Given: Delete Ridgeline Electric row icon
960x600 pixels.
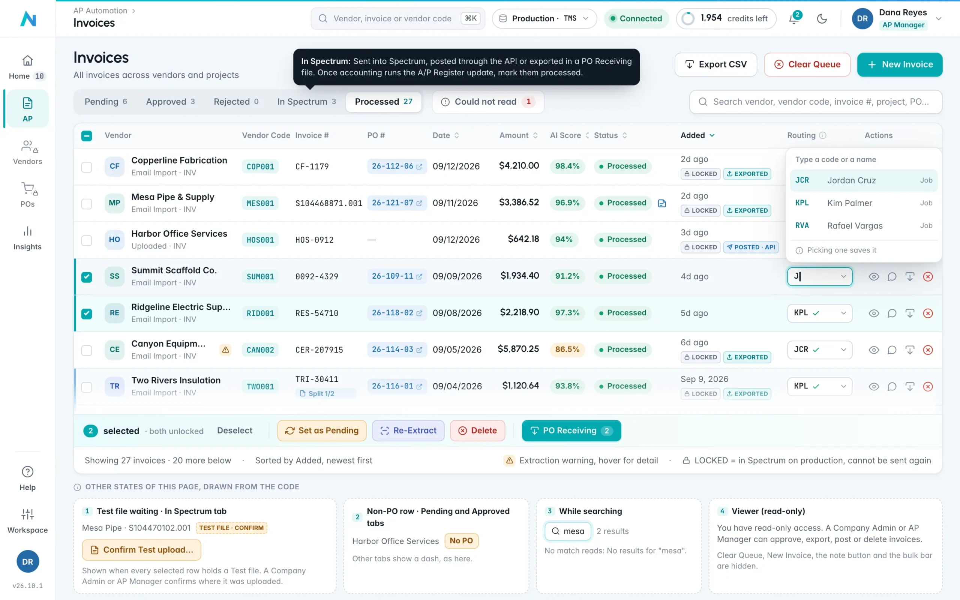Looking at the screenshot, I should 928,313.
